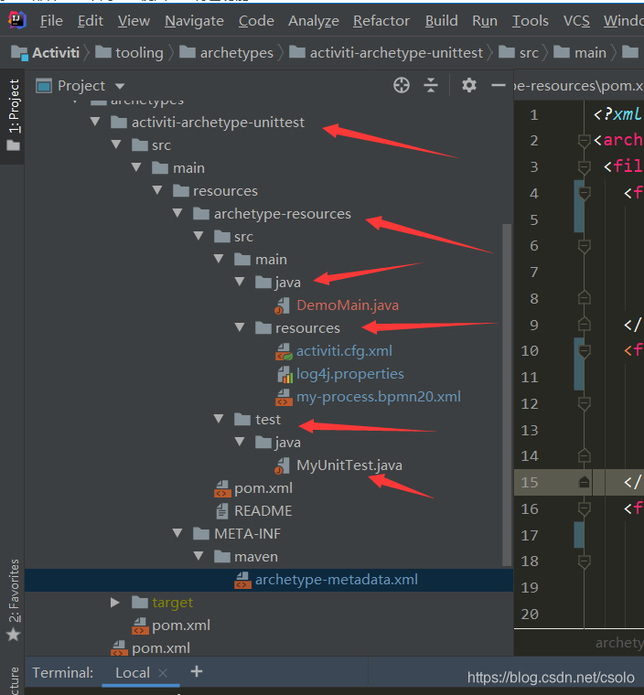
Task: Select archetype-metadata.xml in the tree
Action: coord(337,580)
